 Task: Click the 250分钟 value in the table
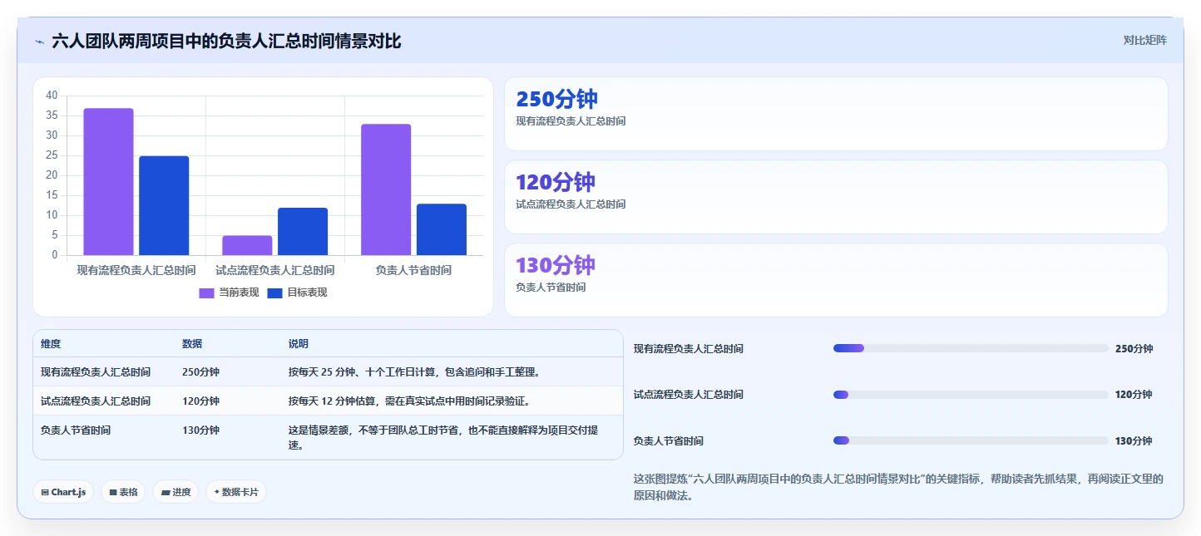[200, 372]
